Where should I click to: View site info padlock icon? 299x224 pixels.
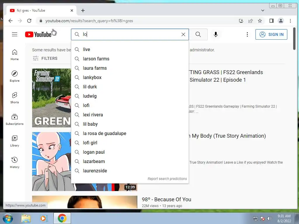click(x=41, y=21)
